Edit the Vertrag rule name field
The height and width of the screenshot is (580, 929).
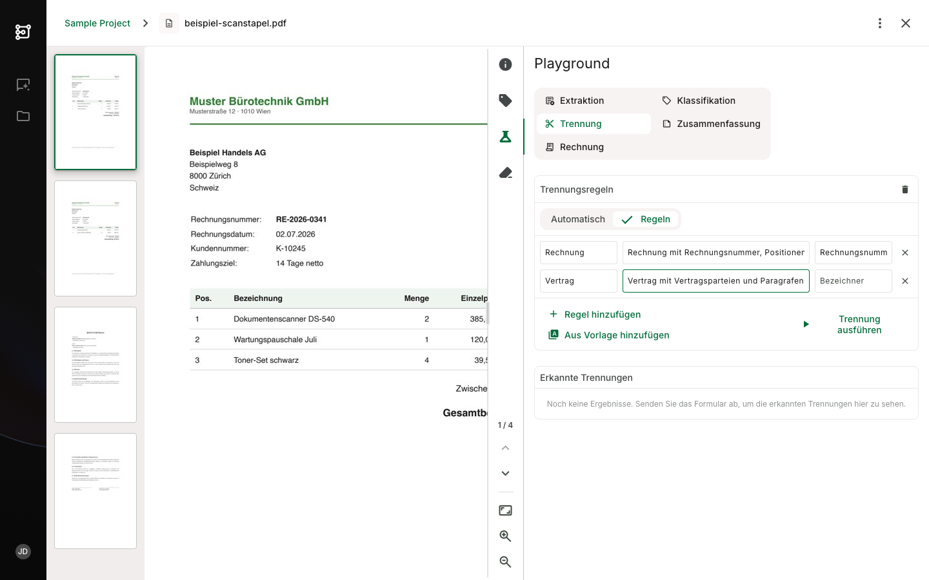coord(579,281)
